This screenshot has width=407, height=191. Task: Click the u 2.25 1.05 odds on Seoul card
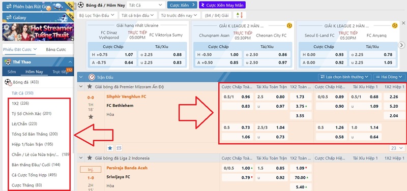372,62
